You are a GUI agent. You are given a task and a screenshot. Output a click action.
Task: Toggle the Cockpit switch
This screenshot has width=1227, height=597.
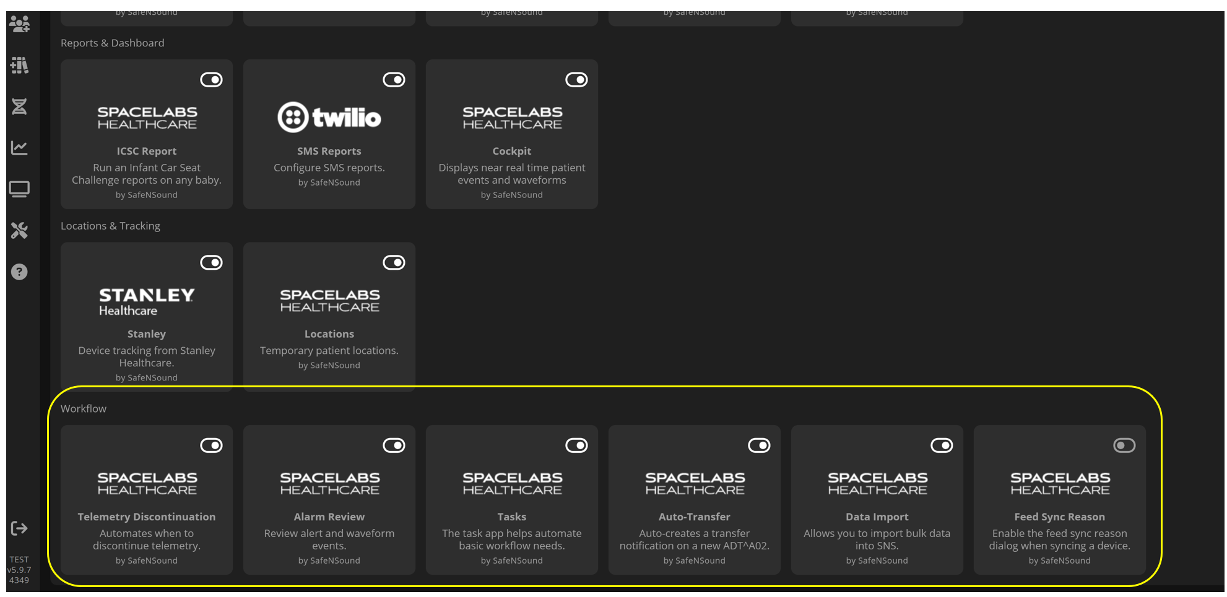pyautogui.click(x=576, y=80)
